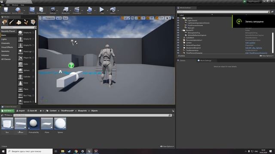Open the Launch options dropdown arrow
This screenshot has width=275, height=154.
(118, 10)
